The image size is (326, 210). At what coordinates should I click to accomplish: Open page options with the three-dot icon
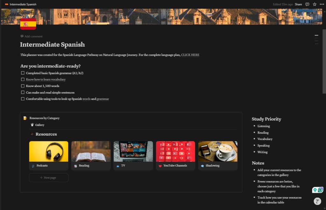point(322,4)
